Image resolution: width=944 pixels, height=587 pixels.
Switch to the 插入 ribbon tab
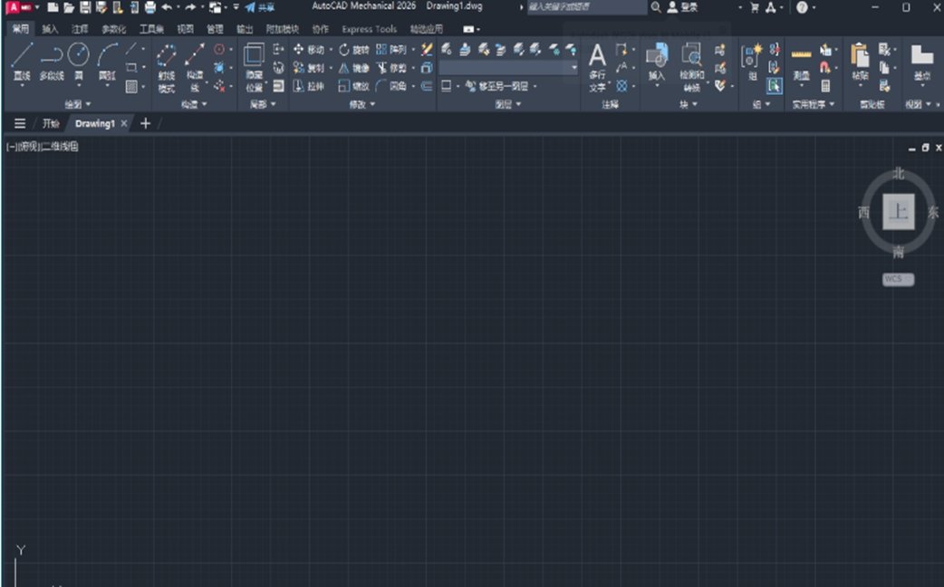click(x=50, y=29)
